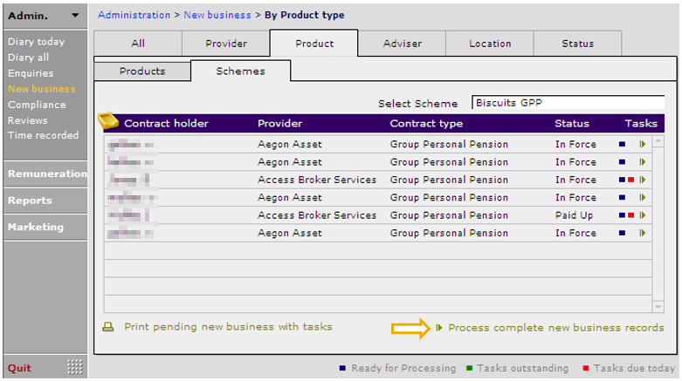
Task: Open tasks arrow for first Aegon Asset row
Action: tap(644, 145)
